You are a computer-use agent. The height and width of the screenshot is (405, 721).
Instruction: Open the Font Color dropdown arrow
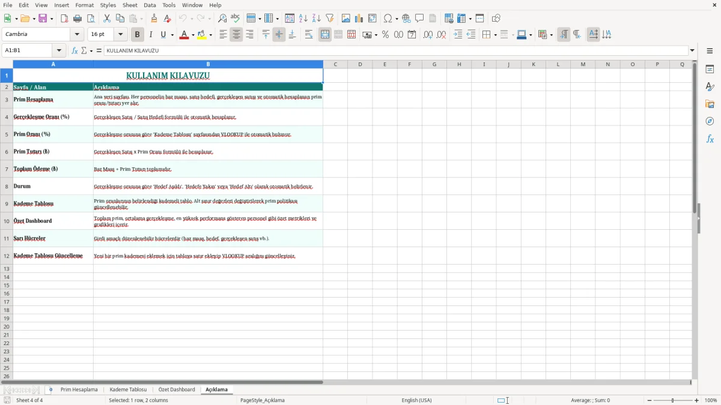[193, 35]
